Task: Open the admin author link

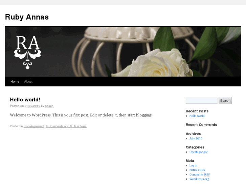Action: [x=49, y=106]
